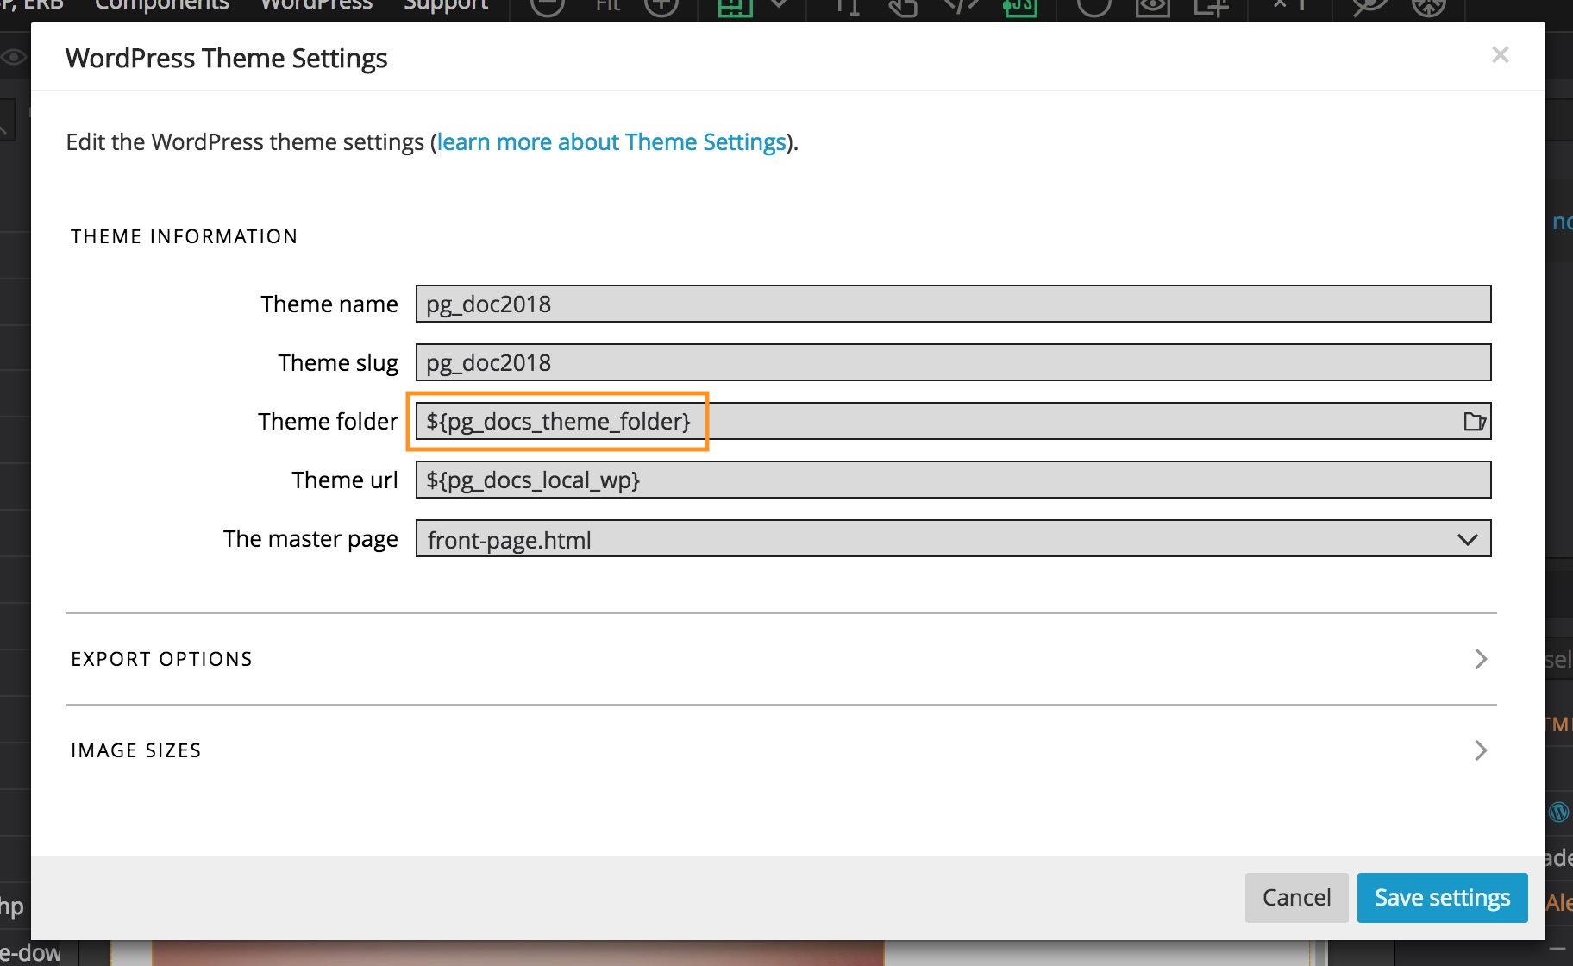
Task: Click the THEME INFORMATION section heading
Action: click(184, 236)
